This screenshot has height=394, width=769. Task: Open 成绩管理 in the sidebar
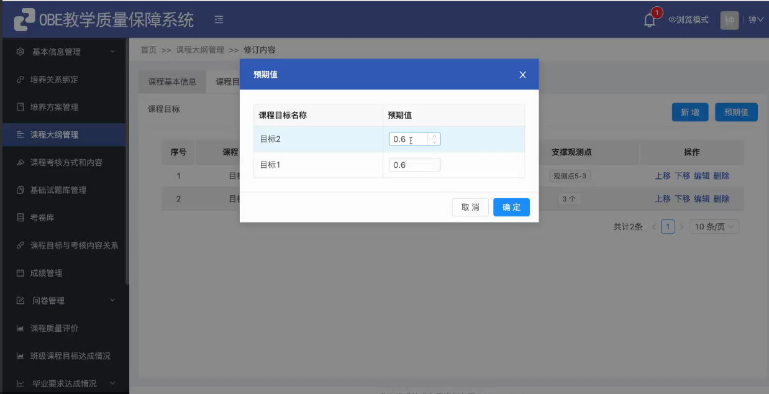pyautogui.click(x=47, y=273)
